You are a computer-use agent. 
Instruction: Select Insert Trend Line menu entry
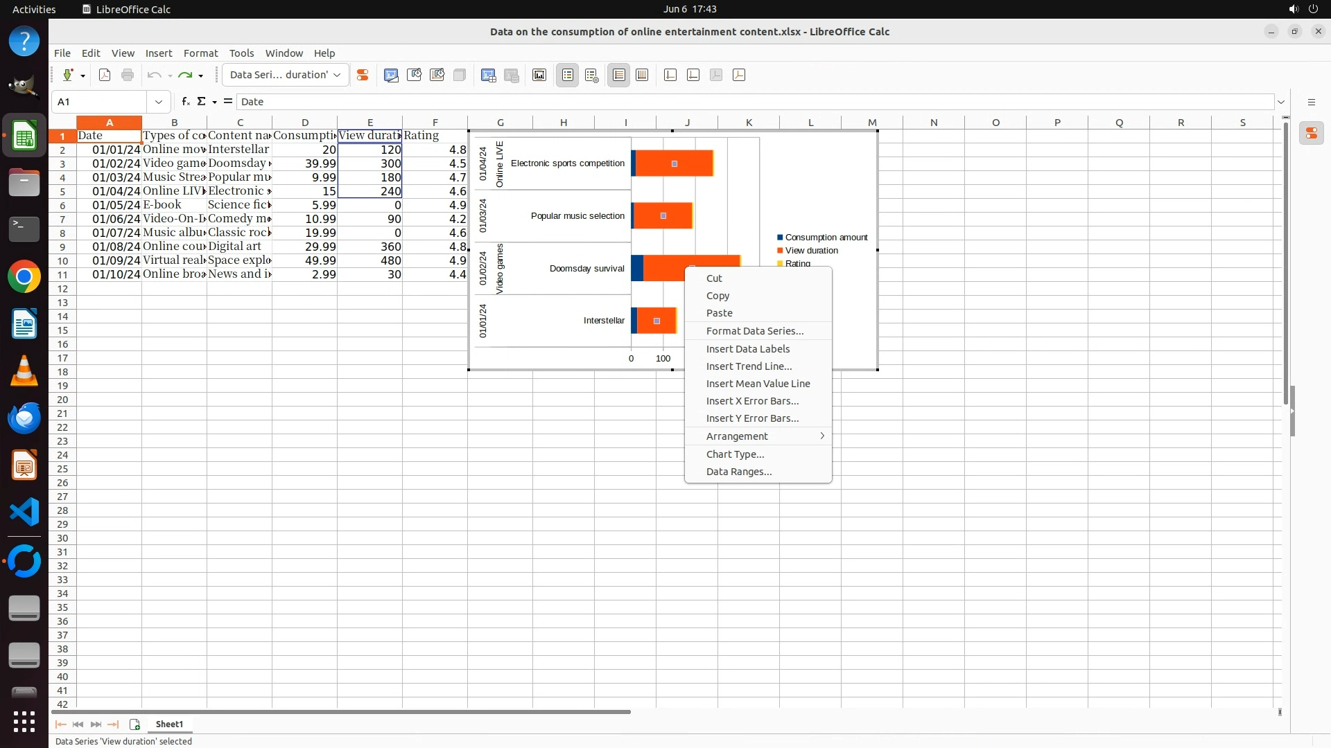point(749,366)
